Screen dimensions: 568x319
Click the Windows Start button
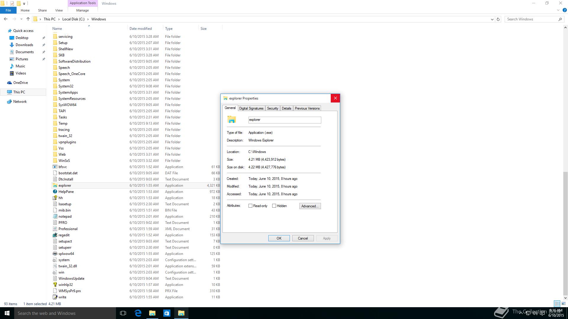7,313
